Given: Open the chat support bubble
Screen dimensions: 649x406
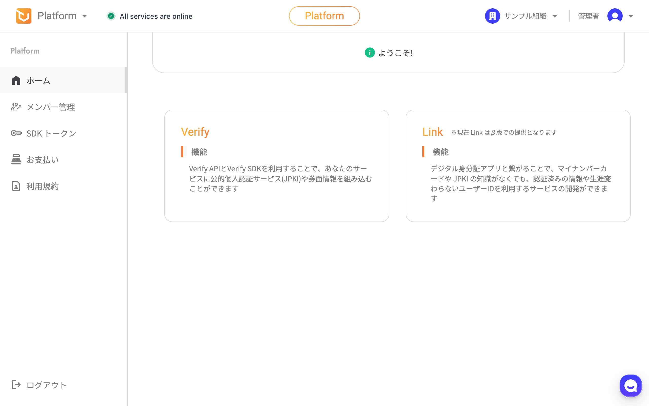Looking at the screenshot, I should tap(630, 386).
